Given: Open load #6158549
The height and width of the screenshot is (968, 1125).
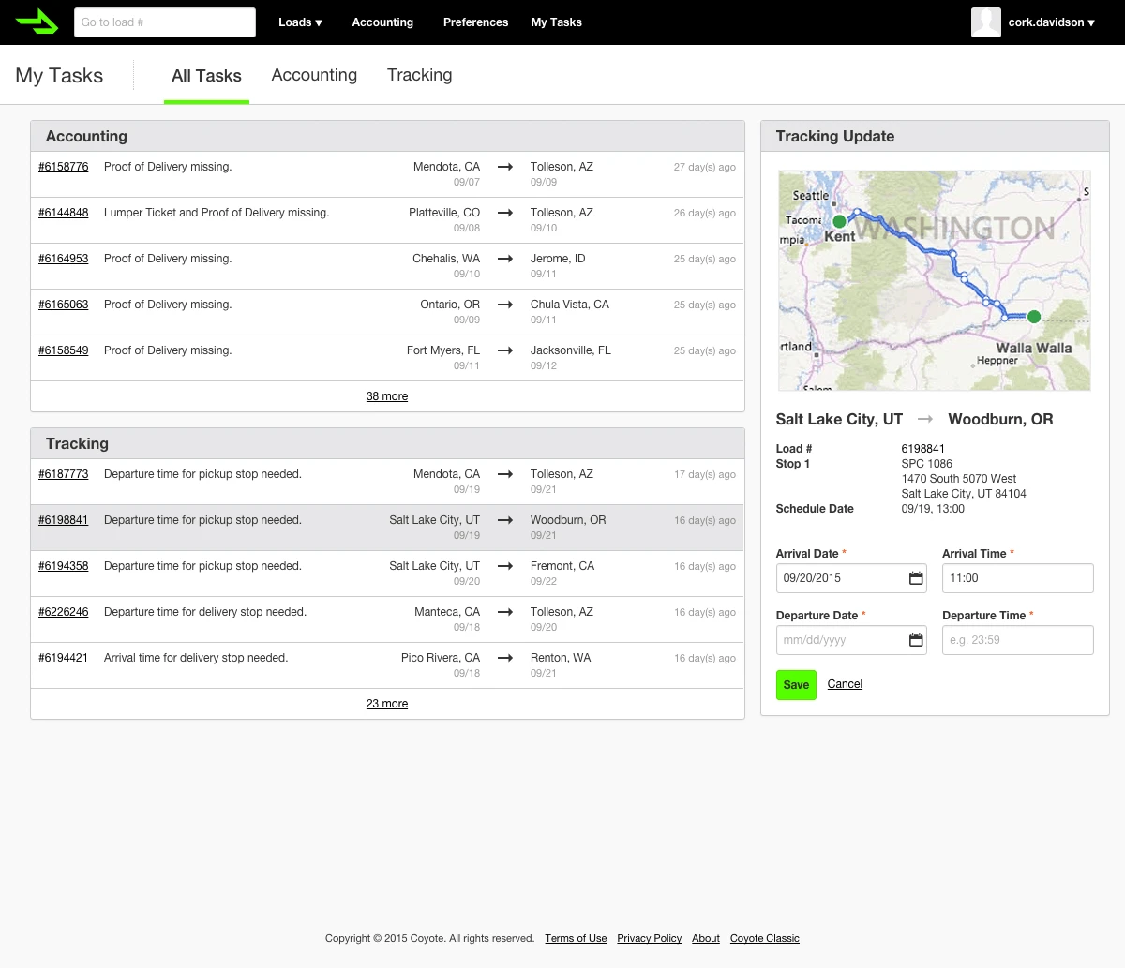Looking at the screenshot, I should [x=64, y=350].
